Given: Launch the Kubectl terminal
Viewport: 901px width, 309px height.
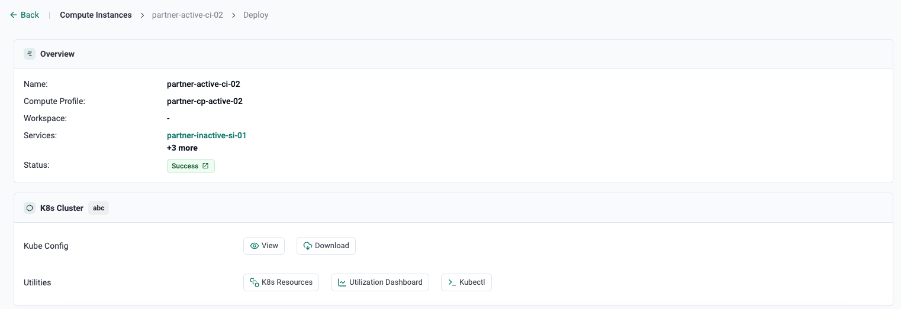Looking at the screenshot, I should (466, 282).
